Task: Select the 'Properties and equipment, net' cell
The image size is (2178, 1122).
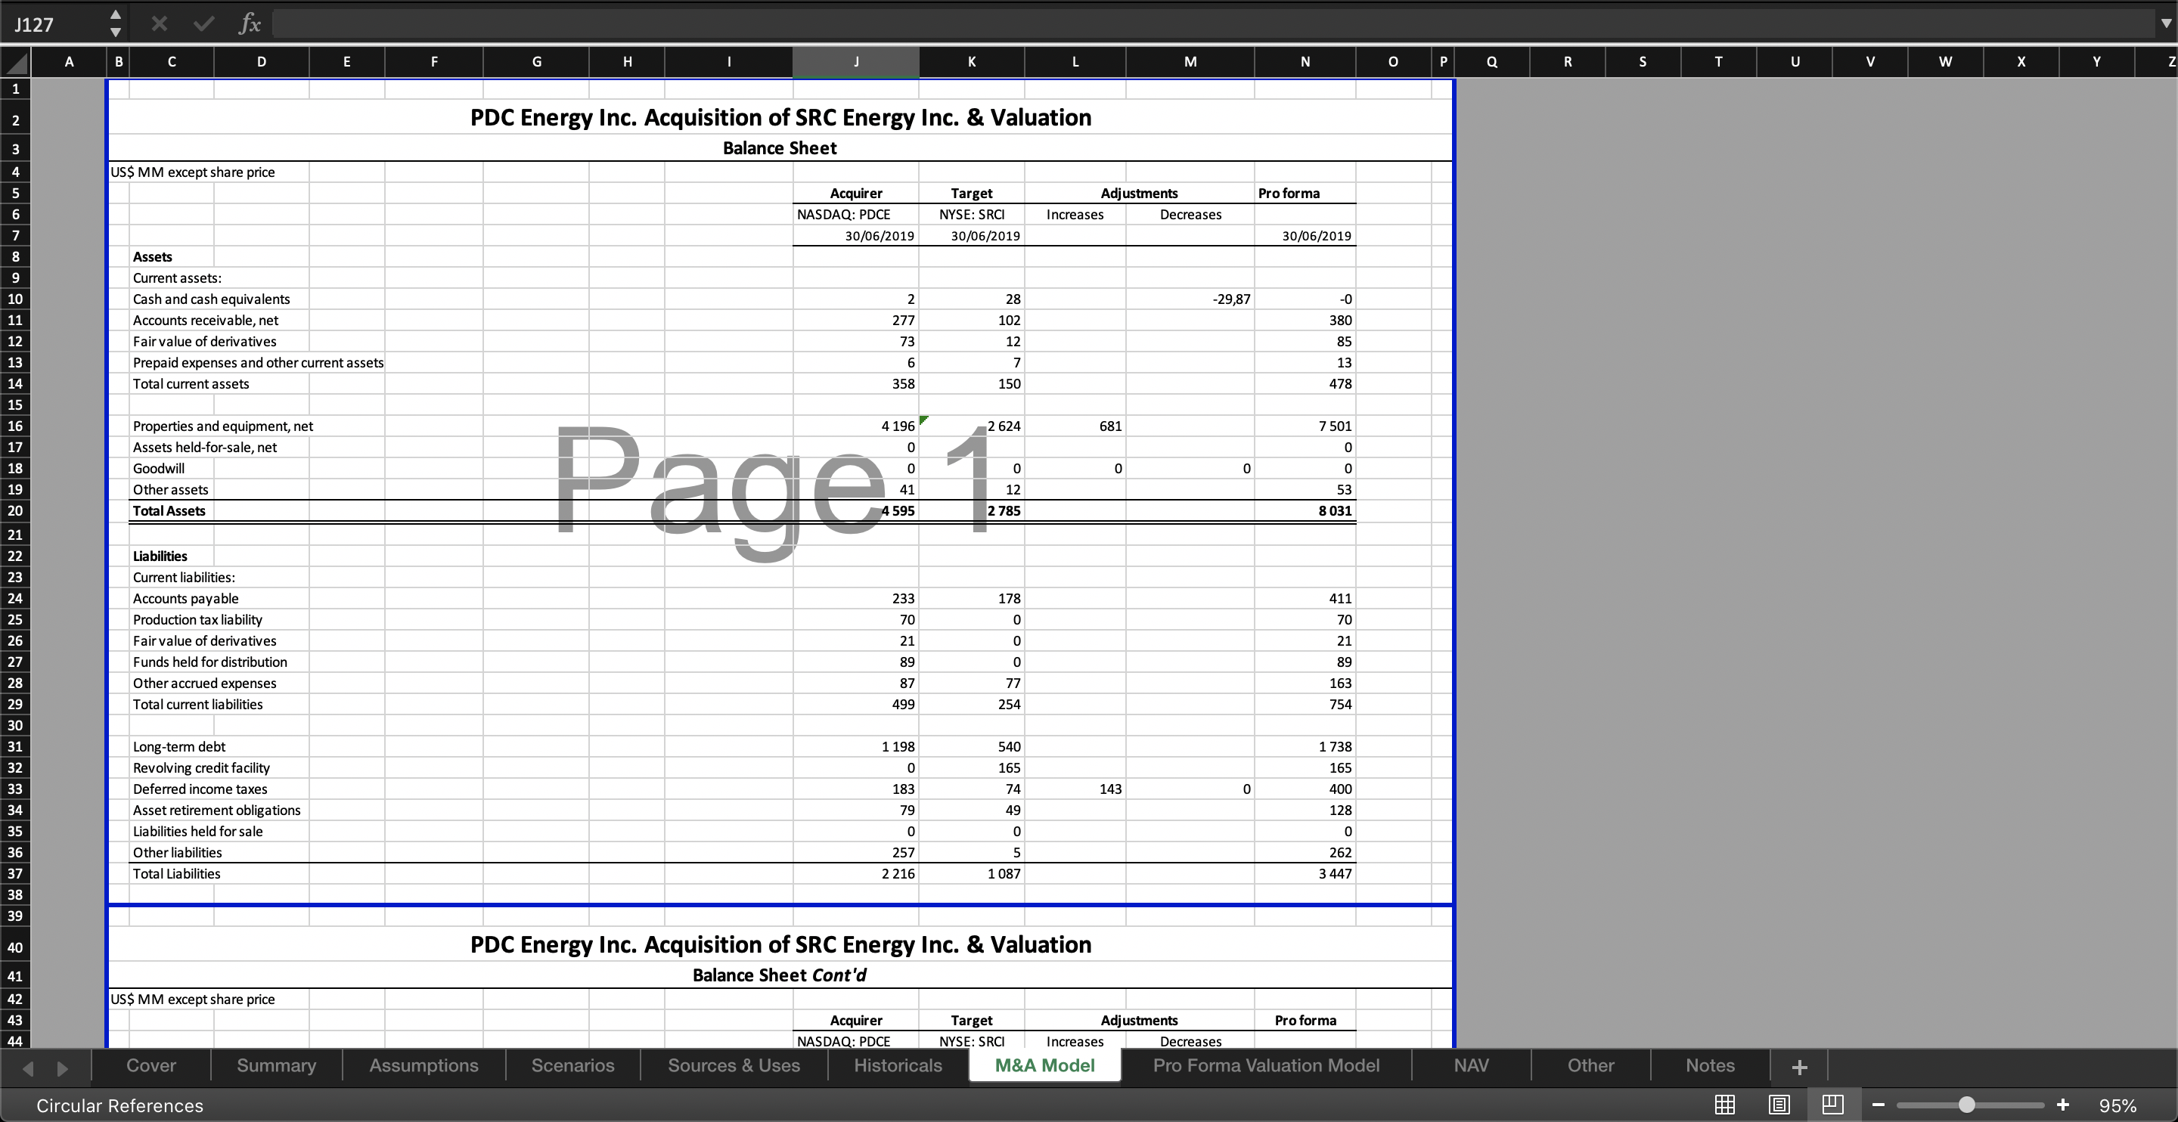Action: pos(222,426)
